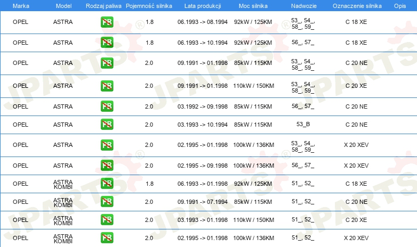Click the fuel icon in the 06.1993 -> 08.1994 row
The width and height of the screenshot is (417, 247).
click(107, 22)
